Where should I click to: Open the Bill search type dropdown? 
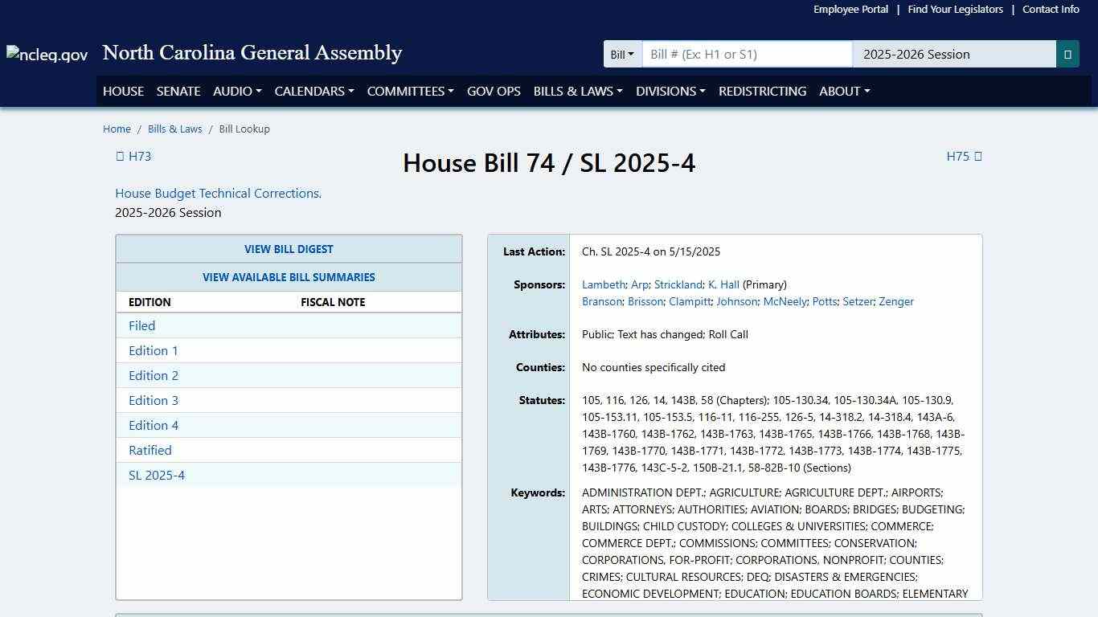622,54
